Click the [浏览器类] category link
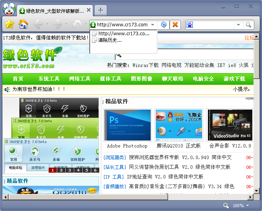Viewport: 262px width, 211px height. (115, 158)
